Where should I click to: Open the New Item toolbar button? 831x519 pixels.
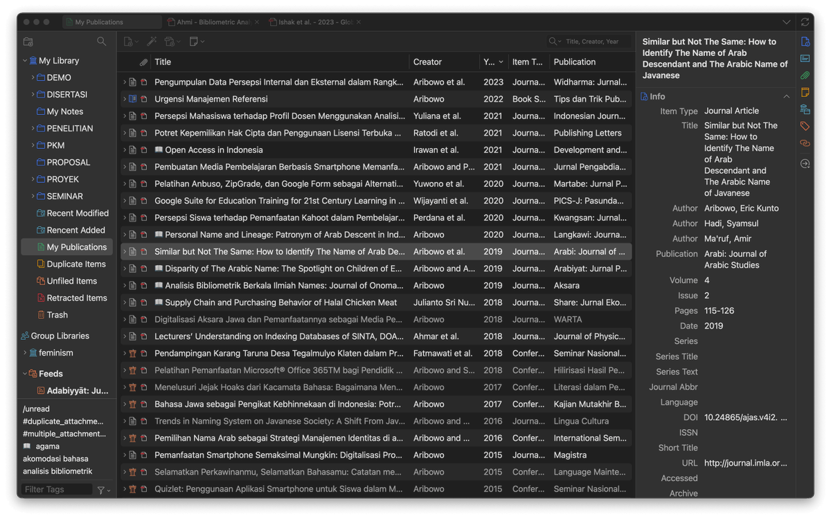point(131,42)
